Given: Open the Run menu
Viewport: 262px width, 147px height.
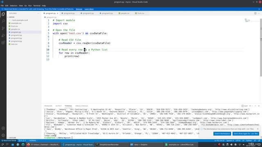Looking at the screenshot, I should click(x=30, y=6).
